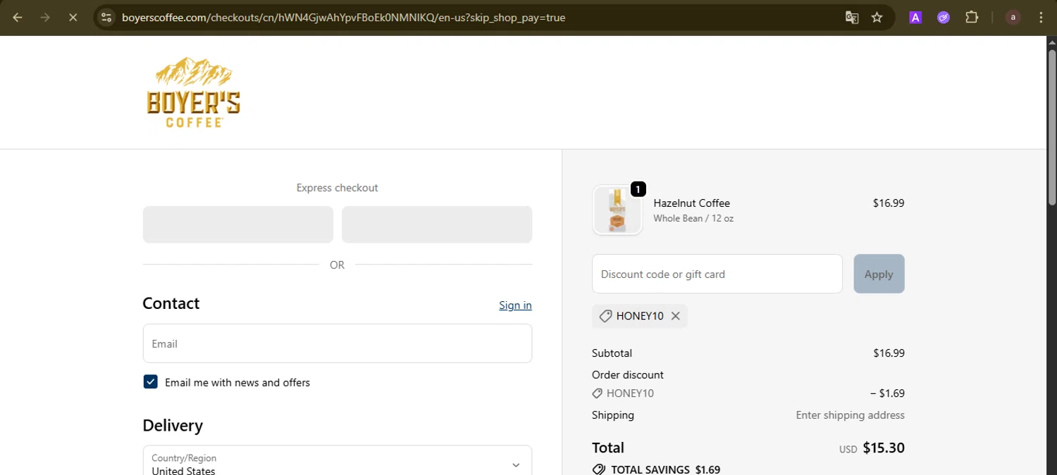Focus the Email input field
The width and height of the screenshot is (1057, 475).
coord(338,343)
